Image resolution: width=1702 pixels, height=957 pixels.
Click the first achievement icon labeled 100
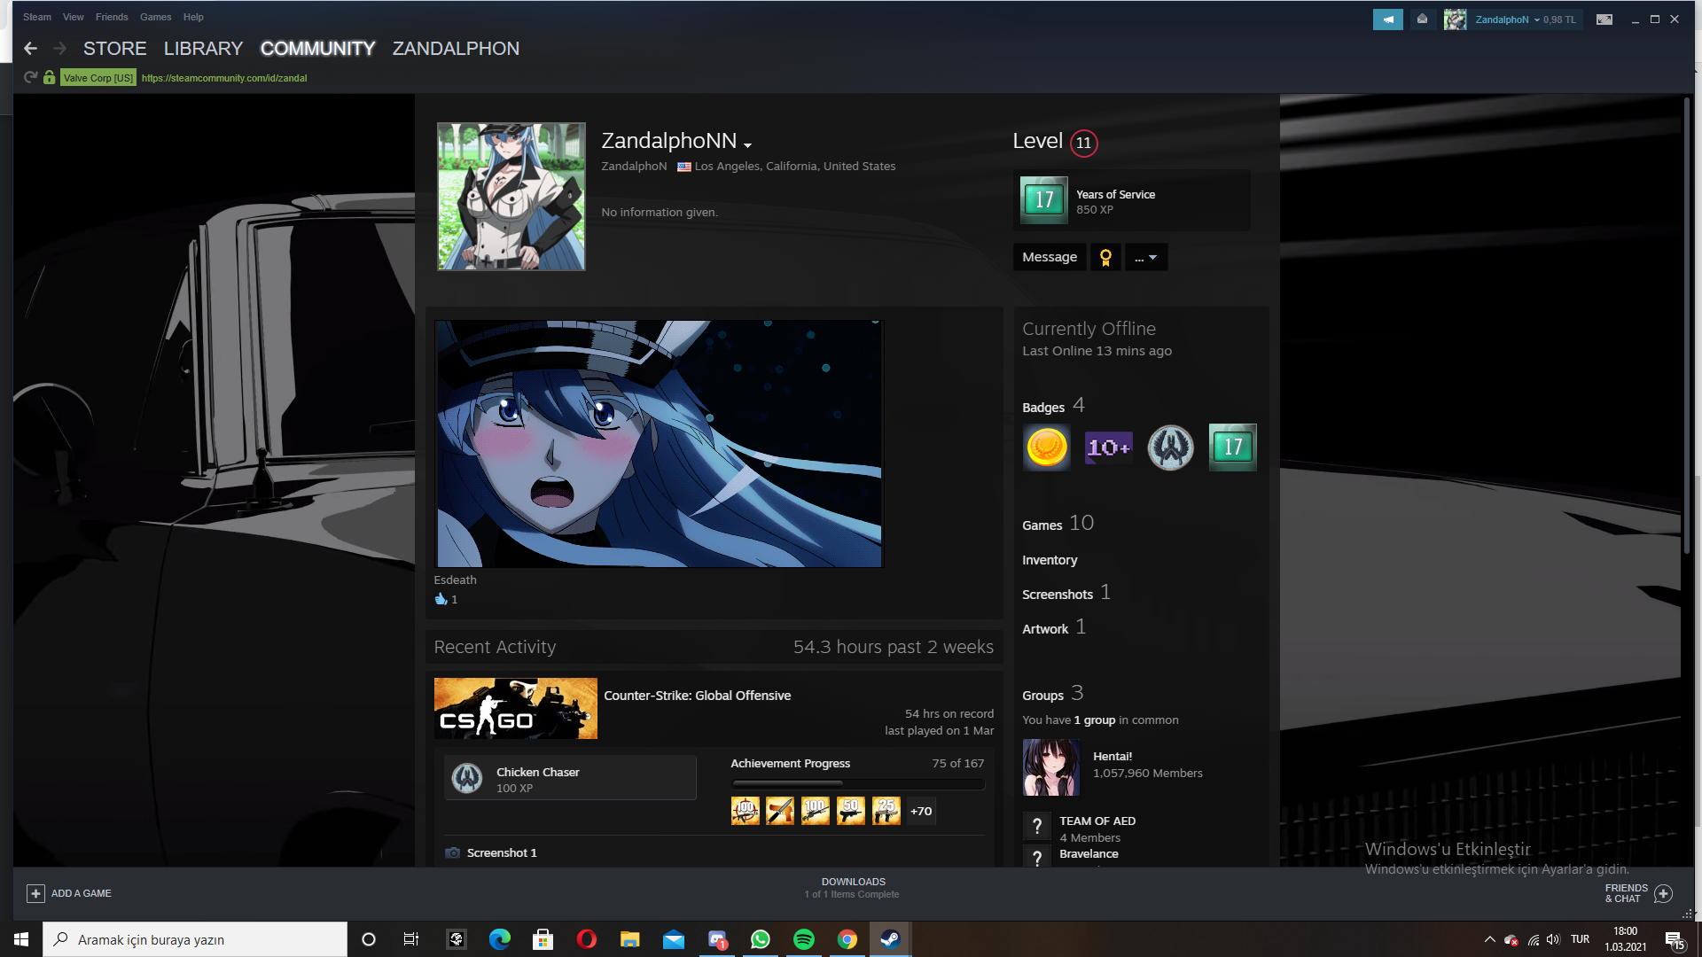pos(746,811)
